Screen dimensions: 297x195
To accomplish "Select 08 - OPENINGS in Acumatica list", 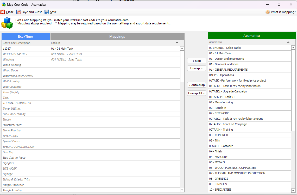I will [250, 179].
